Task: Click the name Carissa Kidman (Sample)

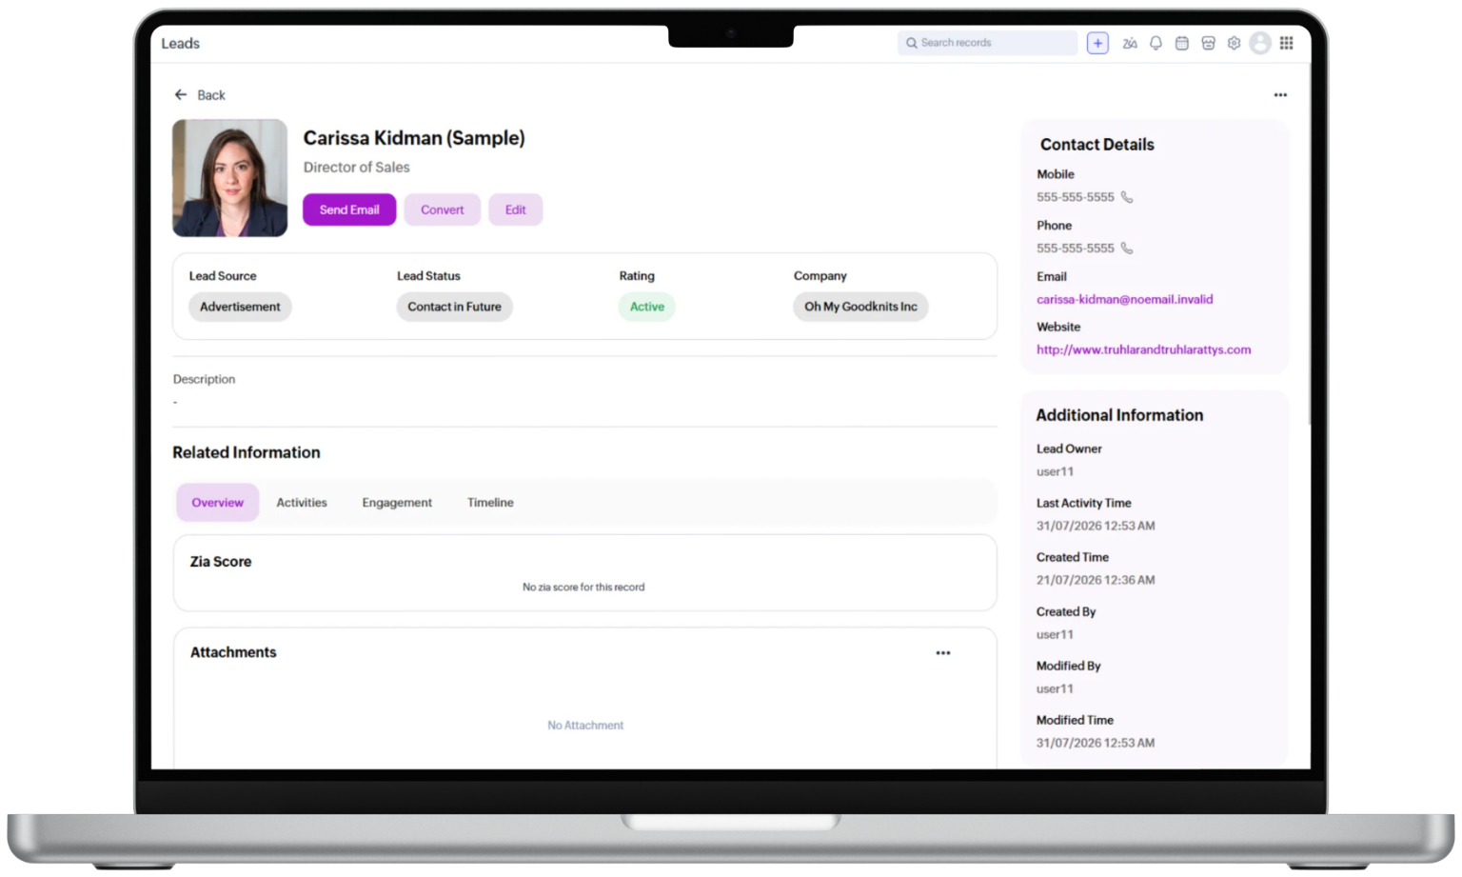Action: pyautogui.click(x=414, y=138)
